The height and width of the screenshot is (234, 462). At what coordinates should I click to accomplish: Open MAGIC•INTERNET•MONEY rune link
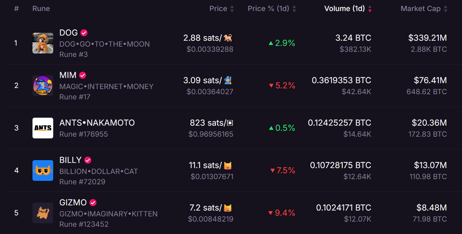click(x=106, y=87)
